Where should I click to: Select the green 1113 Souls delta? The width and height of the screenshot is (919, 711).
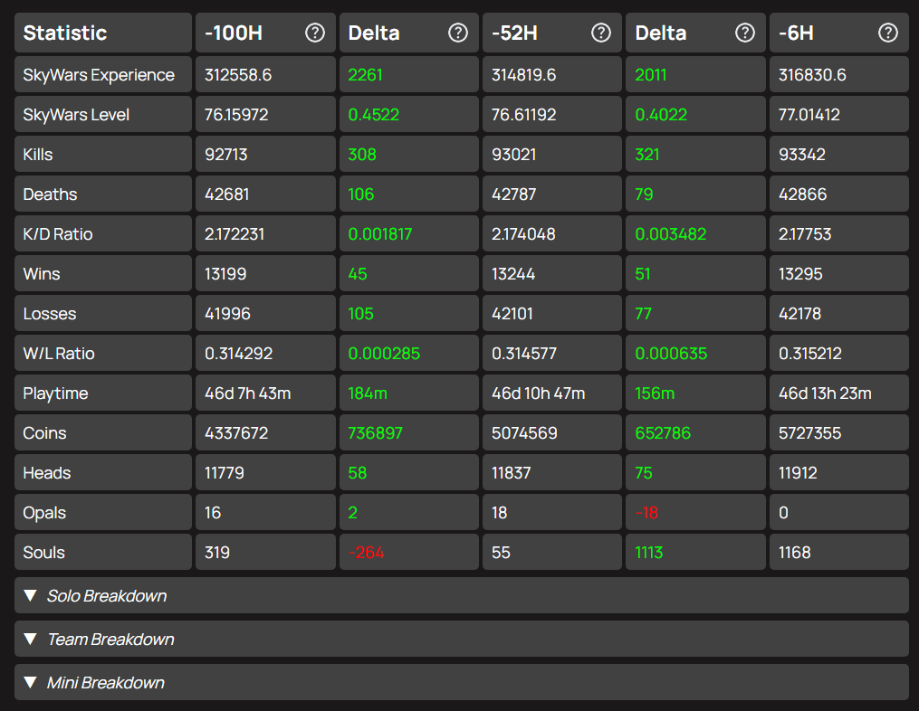(649, 553)
